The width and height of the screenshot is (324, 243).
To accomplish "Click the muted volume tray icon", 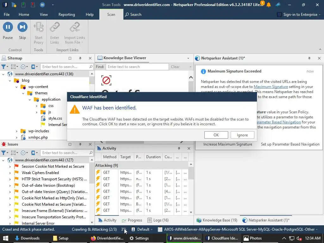I will click(299, 239).
